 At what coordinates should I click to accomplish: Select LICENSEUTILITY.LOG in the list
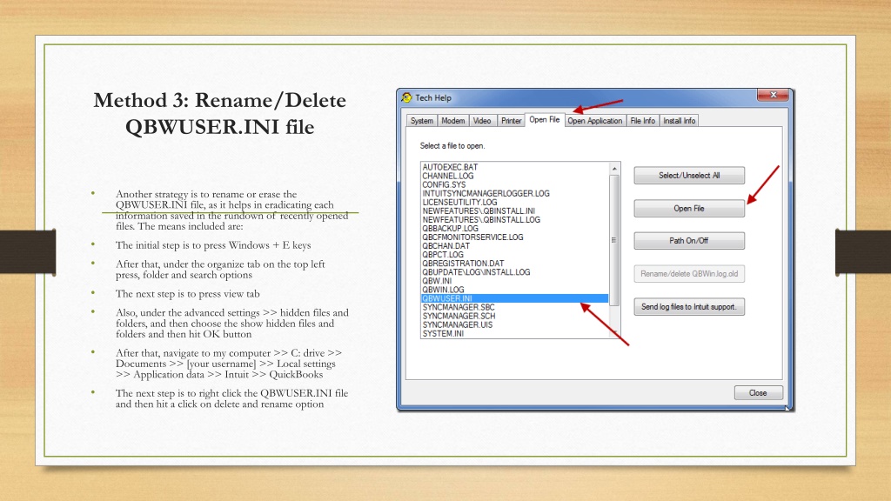coord(459,202)
